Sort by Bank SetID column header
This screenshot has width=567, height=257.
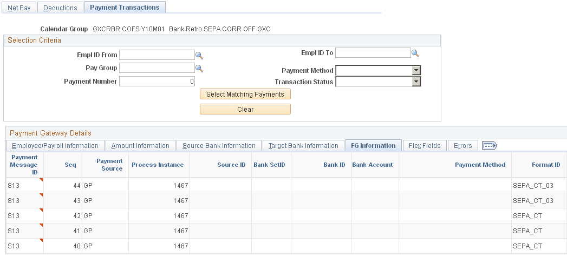coord(269,165)
